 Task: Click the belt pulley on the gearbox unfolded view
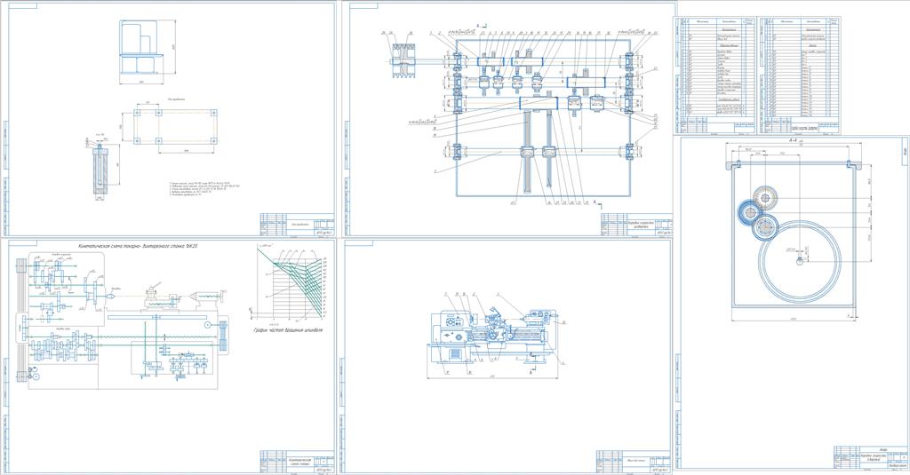click(403, 60)
